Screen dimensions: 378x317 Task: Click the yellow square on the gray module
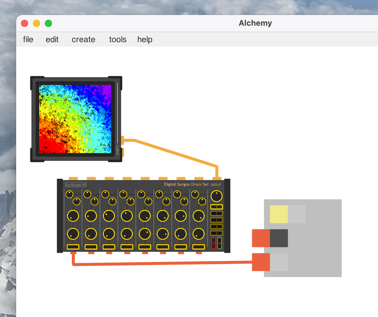[279, 214]
